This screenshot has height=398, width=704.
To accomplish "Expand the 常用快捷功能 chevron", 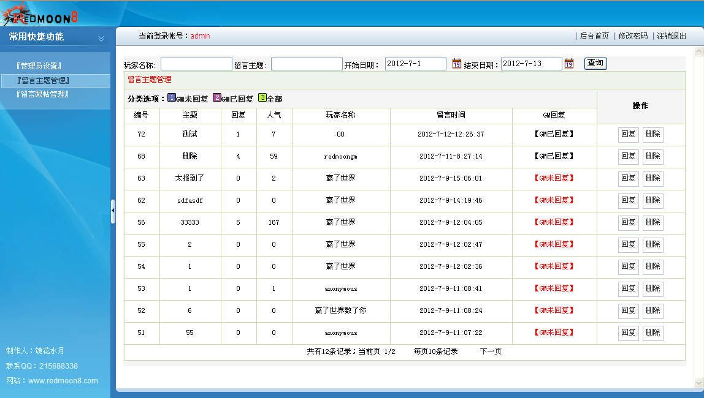I will (x=101, y=39).
